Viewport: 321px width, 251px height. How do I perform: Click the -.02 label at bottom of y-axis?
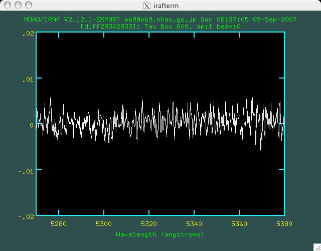27,216
